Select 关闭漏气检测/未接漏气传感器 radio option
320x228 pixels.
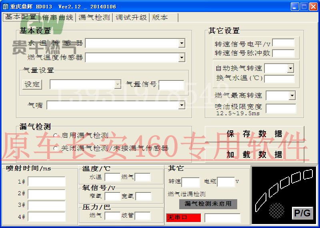tap(56, 148)
